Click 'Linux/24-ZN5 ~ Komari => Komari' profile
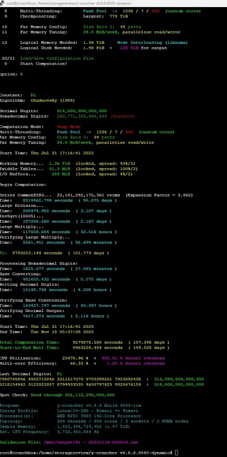The image size is (227, 457). [98, 410]
